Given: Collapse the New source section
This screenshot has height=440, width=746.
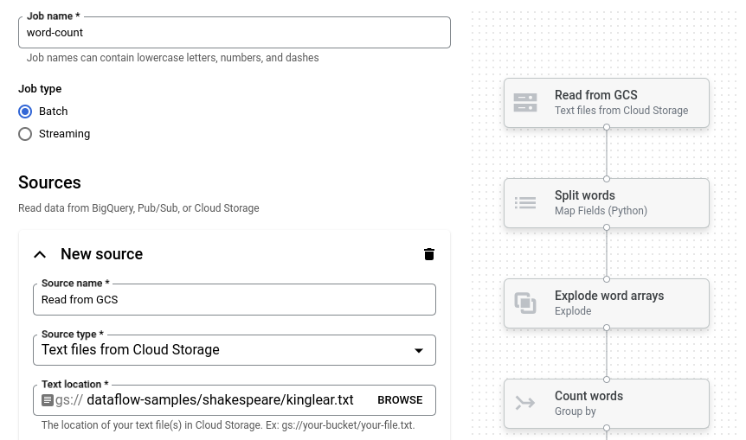Looking at the screenshot, I should point(40,254).
